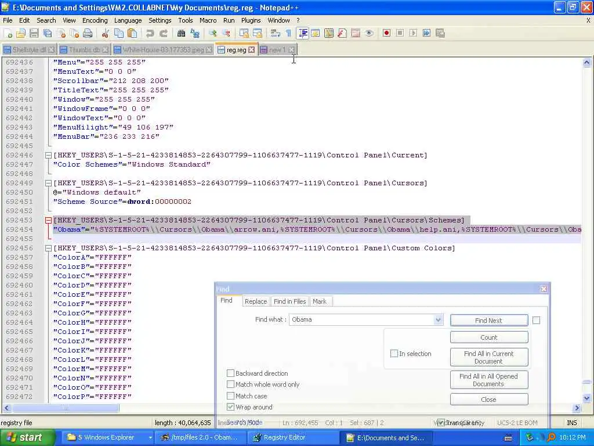Viewport: 594px width, 446px height.
Task: Click the eye monitoring toolbar icon
Action: coord(369,33)
